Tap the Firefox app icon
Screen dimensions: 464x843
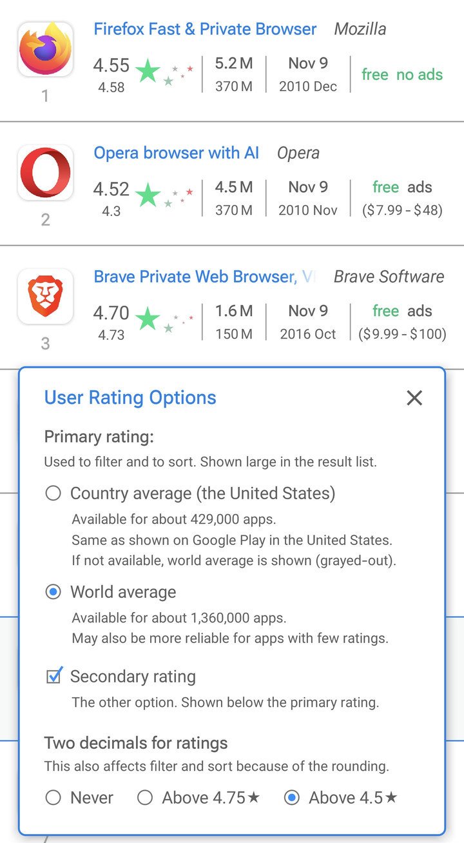coord(45,49)
